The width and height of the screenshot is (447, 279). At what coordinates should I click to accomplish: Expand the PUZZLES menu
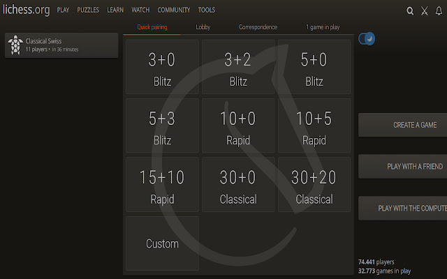[88, 10]
